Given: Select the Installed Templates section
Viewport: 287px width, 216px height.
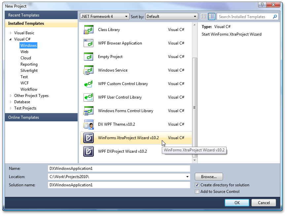Looking at the screenshot, I should tap(41, 23).
